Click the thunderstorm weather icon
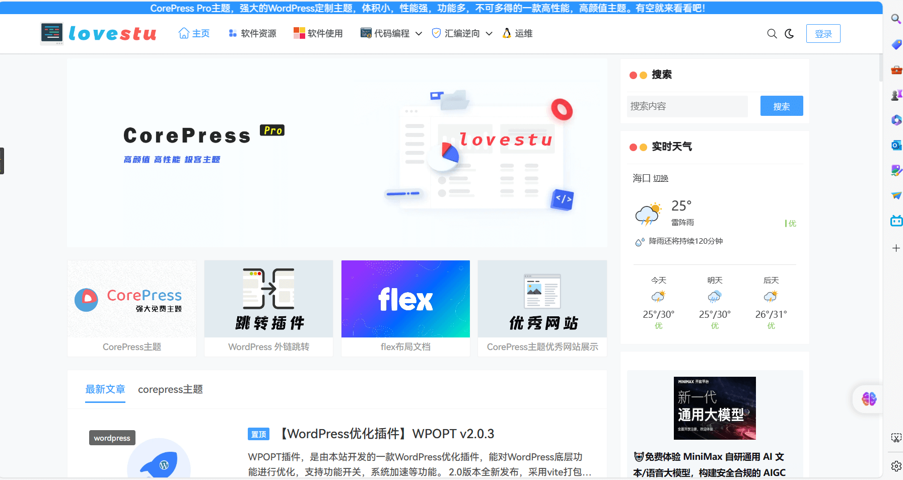The height and width of the screenshot is (480, 903). click(x=648, y=214)
